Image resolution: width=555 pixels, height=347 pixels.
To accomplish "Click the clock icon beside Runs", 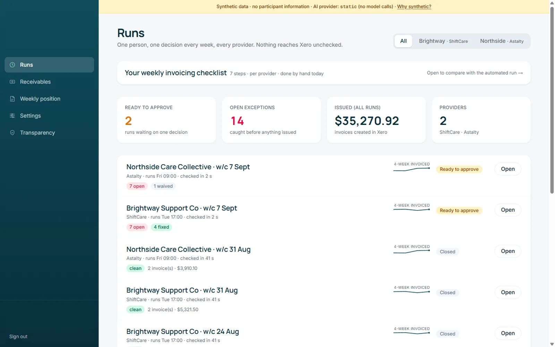I will (x=12, y=65).
